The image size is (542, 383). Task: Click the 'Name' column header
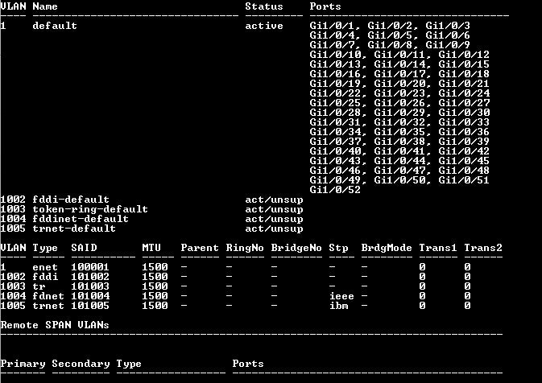[x=45, y=6]
